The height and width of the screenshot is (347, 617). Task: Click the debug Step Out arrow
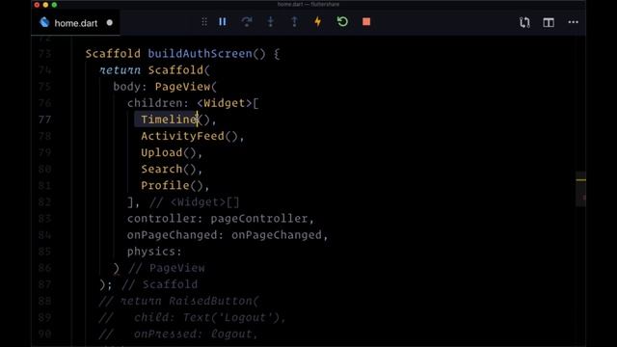click(294, 22)
